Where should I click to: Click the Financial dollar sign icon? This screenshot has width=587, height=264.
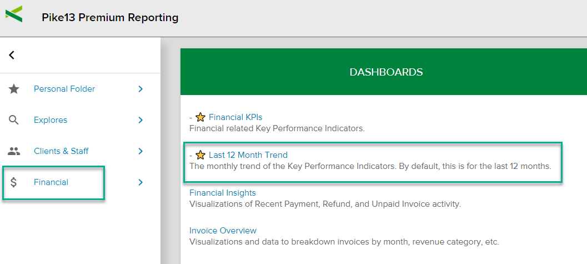[x=14, y=182]
